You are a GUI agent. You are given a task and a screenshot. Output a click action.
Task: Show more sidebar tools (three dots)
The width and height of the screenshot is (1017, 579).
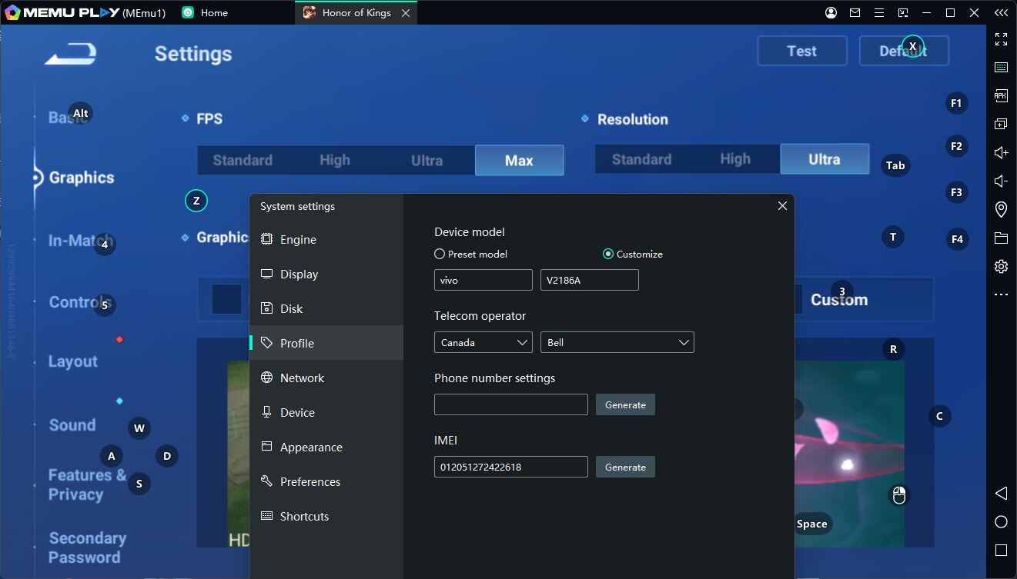(x=1001, y=294)
